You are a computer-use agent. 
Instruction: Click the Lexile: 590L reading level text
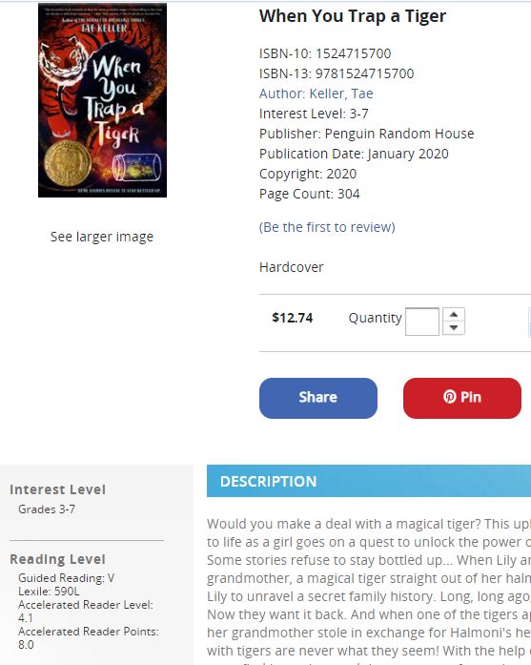(x=49, y=592)
